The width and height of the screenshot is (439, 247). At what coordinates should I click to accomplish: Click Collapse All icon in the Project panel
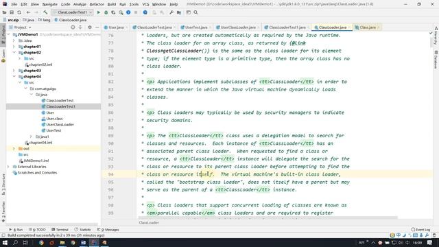pyautogui.click(x=80, y=27)
